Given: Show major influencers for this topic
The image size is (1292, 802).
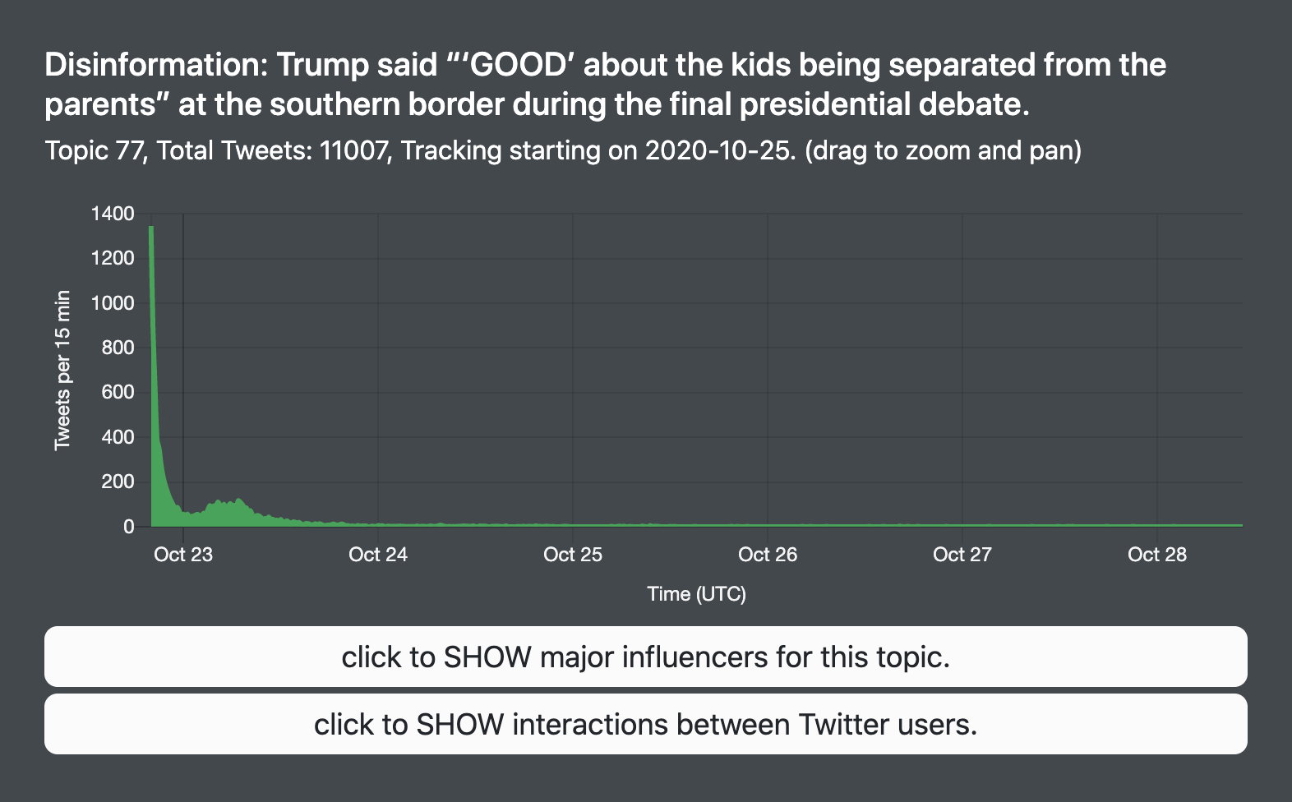Looking at the screenshot, I should pos(645,657).
